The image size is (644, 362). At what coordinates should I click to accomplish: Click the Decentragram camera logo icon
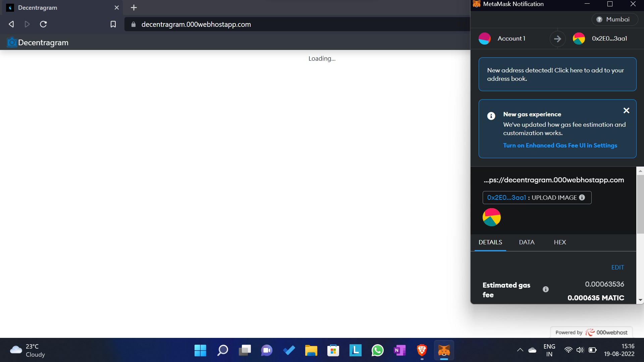coord(12,42)
